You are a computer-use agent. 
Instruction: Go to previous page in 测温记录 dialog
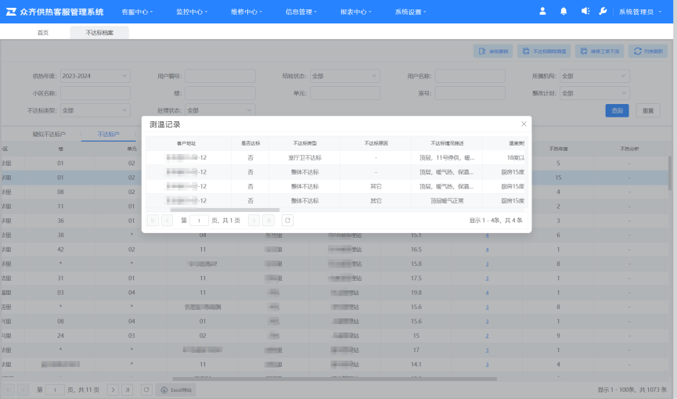[167, 221]
